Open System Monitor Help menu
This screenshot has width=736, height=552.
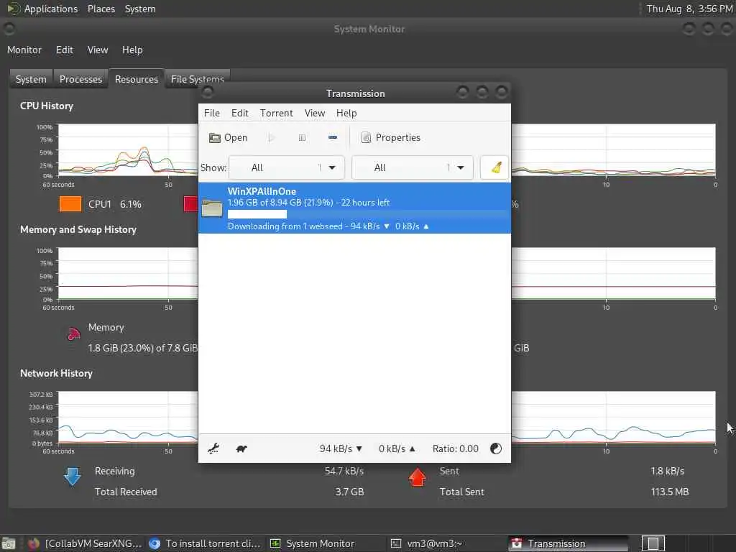(132, 50)
